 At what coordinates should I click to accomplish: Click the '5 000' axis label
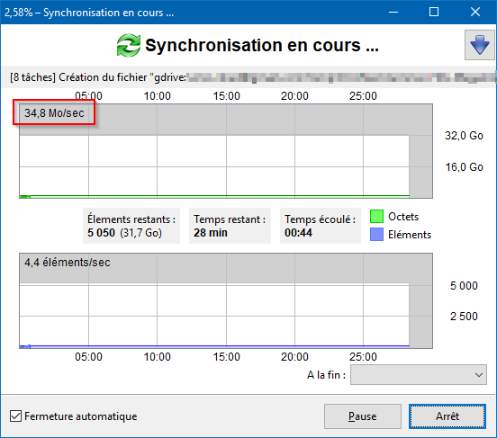(464, 286)
